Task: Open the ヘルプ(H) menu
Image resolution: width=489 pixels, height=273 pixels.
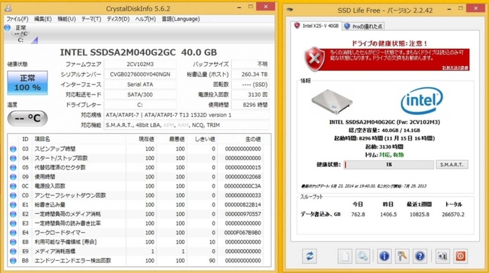Action: [x=145, y=19]
